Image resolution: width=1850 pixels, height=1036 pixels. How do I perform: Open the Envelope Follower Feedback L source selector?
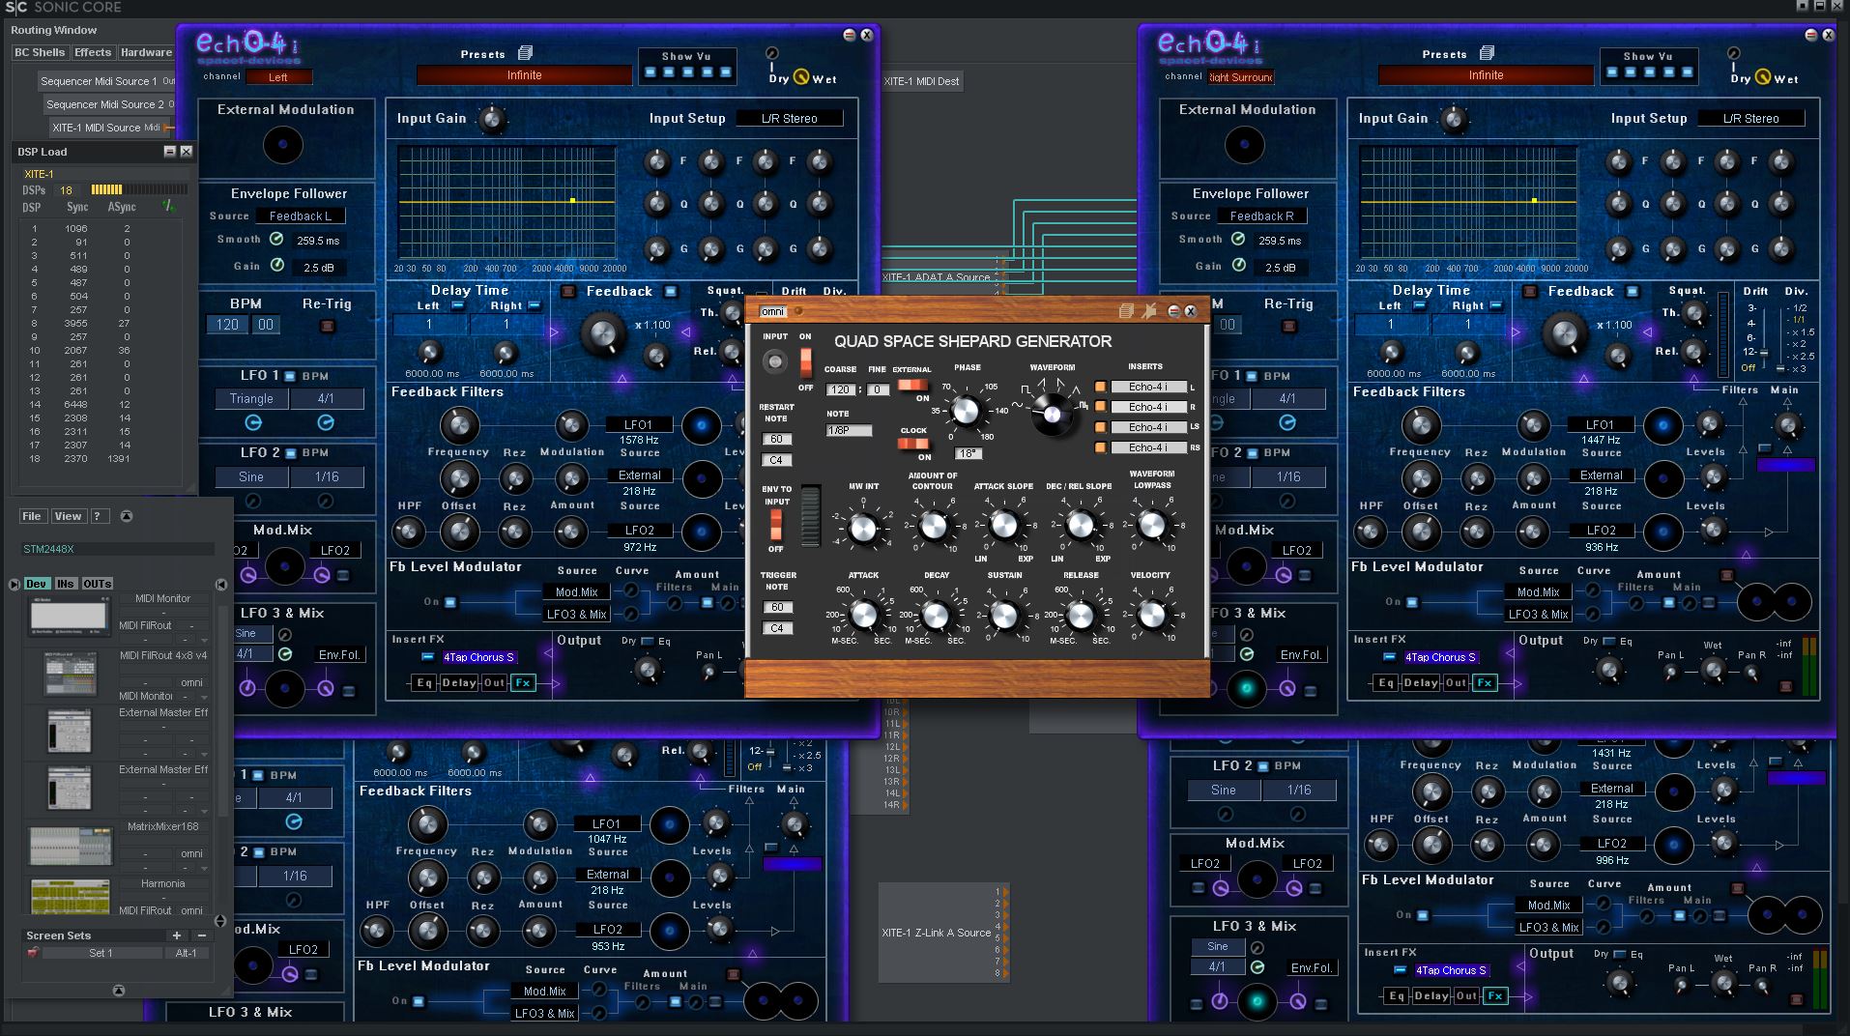point(301,216)
